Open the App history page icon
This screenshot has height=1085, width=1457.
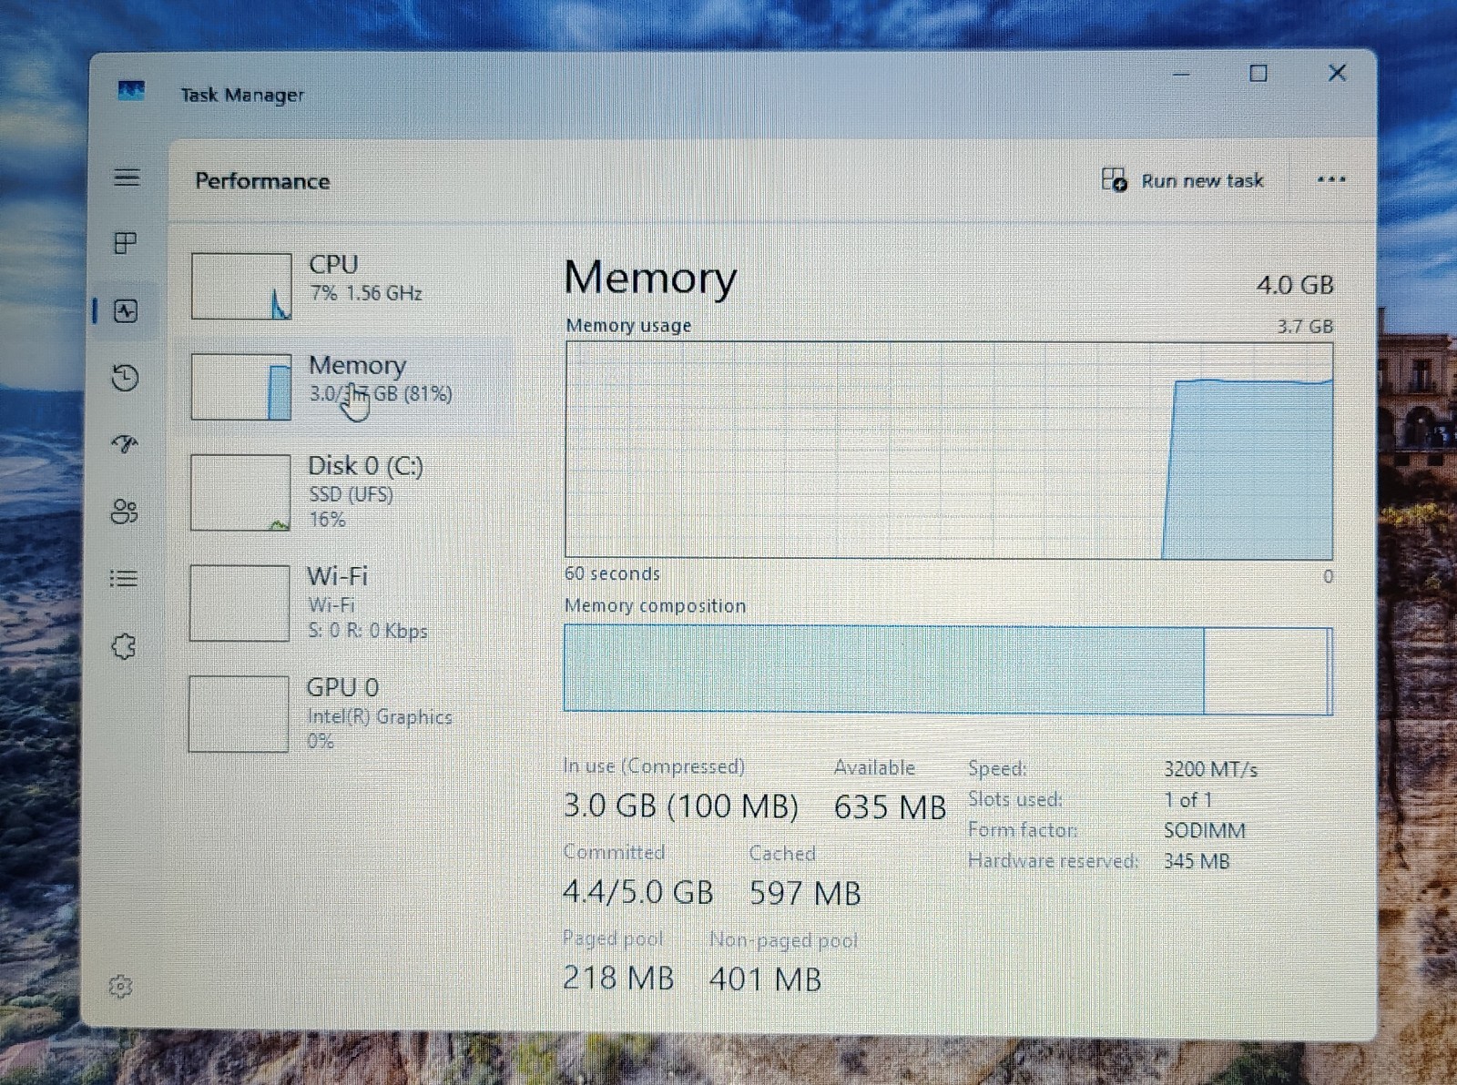tap(126, 377)
